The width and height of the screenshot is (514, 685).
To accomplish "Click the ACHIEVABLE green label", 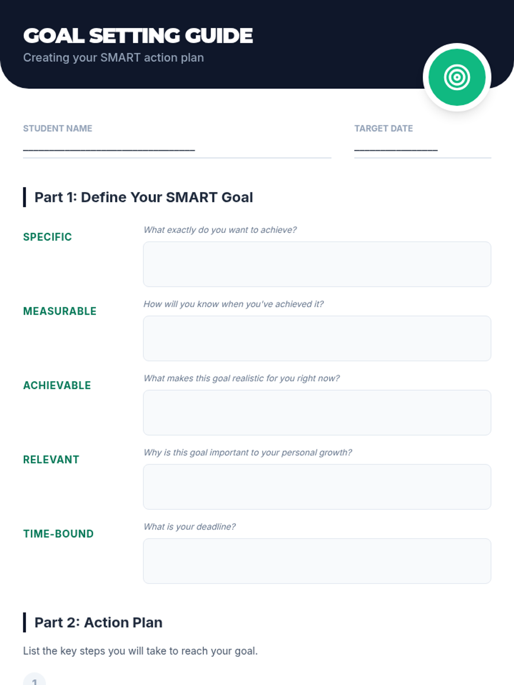I will [57, 385].
